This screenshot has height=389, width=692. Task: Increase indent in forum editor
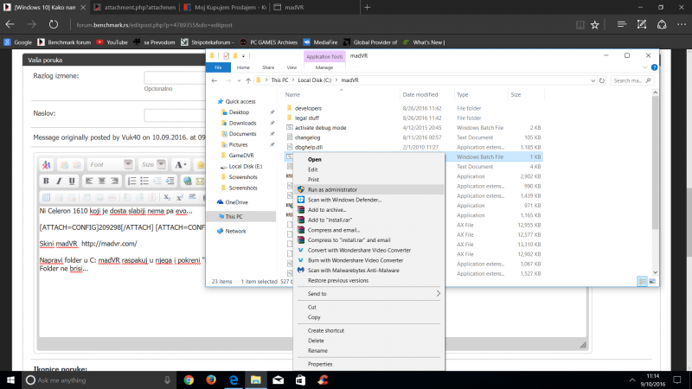pyautogui.click(x=170, y=181)
